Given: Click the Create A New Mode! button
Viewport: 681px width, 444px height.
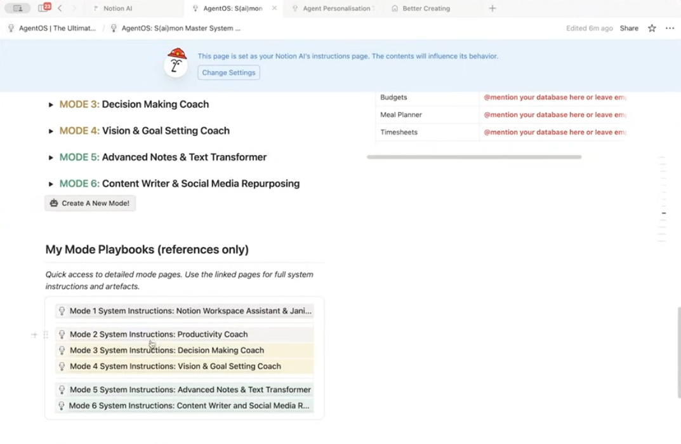Looking at the screenshot, I should point(90,203).
